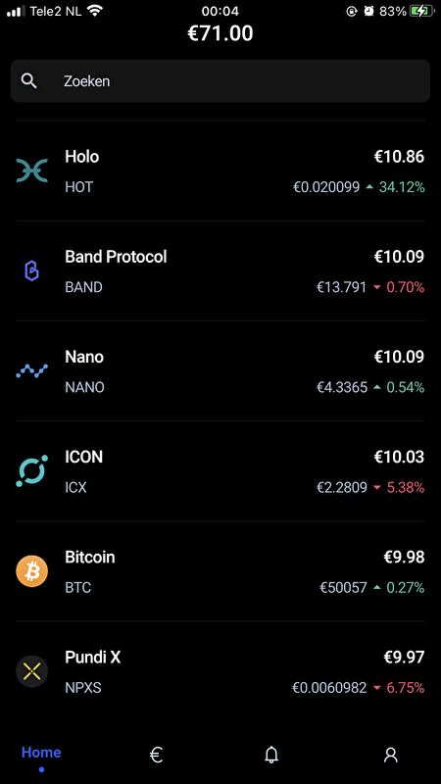Tap the orange Bitcoin logo

coord(32,571)
